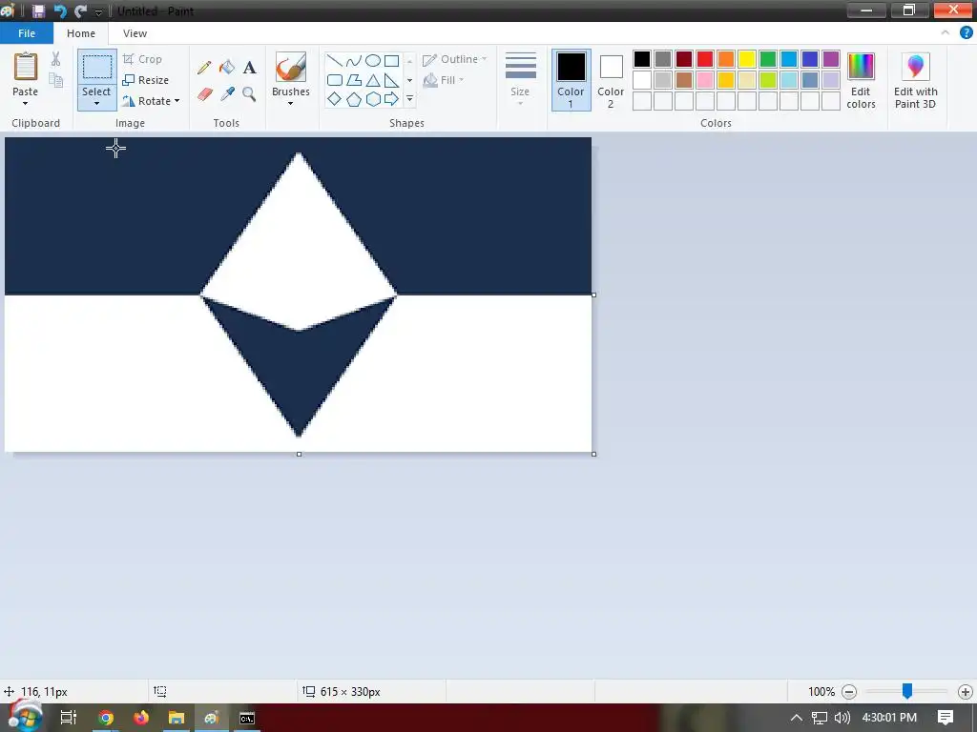The height and width of the screenshot is (732, 977).
Task: Switch to the Home tab
Action: click(x=81, y=33)
